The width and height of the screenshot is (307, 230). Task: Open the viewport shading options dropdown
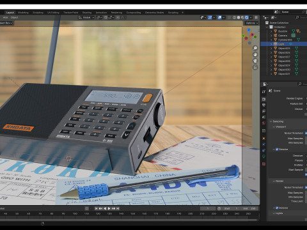pyautogui.click(x=251, y=17)
